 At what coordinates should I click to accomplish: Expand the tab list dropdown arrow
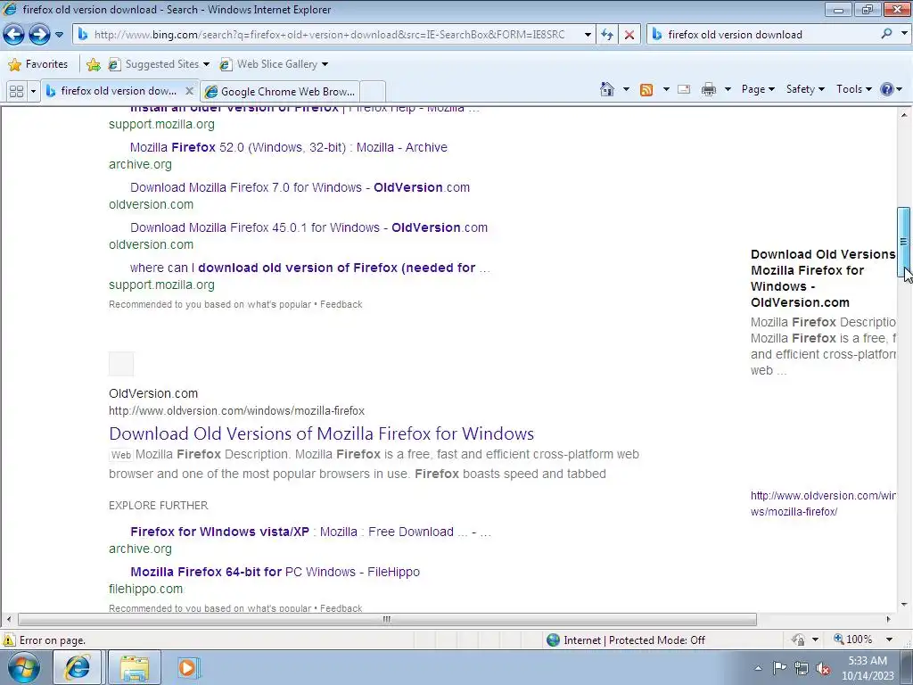(x=33, y=92)
